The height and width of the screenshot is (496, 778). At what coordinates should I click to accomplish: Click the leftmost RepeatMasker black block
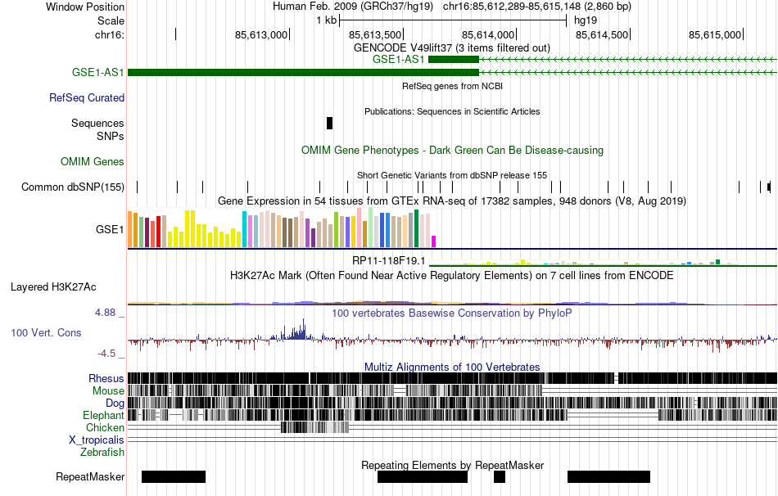coord(173,476)
